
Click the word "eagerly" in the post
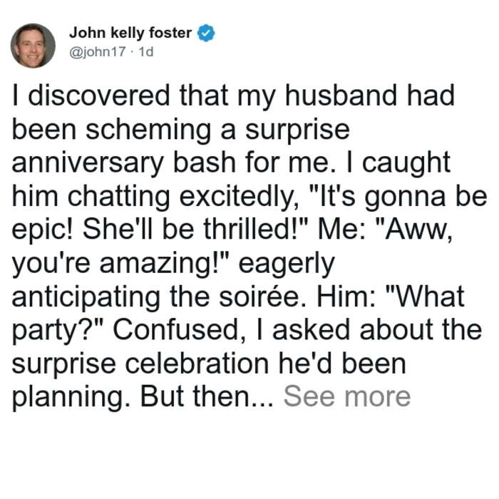point(287,265)
